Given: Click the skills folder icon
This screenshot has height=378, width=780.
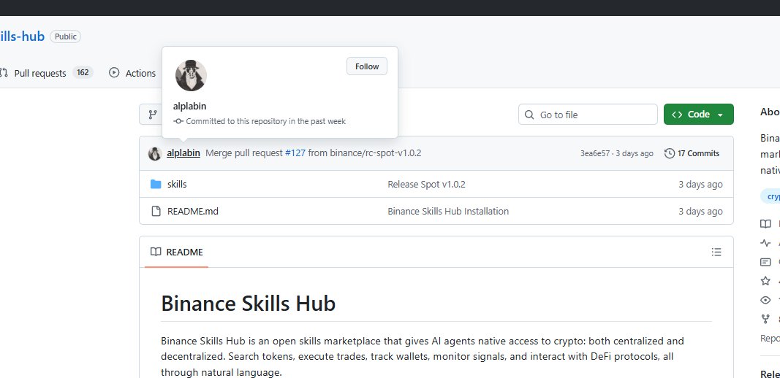Looking at the screenshot, I should [x=156, y=185].
